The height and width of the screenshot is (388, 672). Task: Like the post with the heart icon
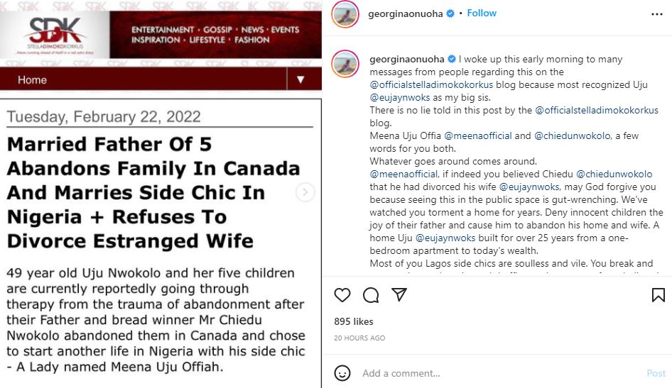point(342,295)
